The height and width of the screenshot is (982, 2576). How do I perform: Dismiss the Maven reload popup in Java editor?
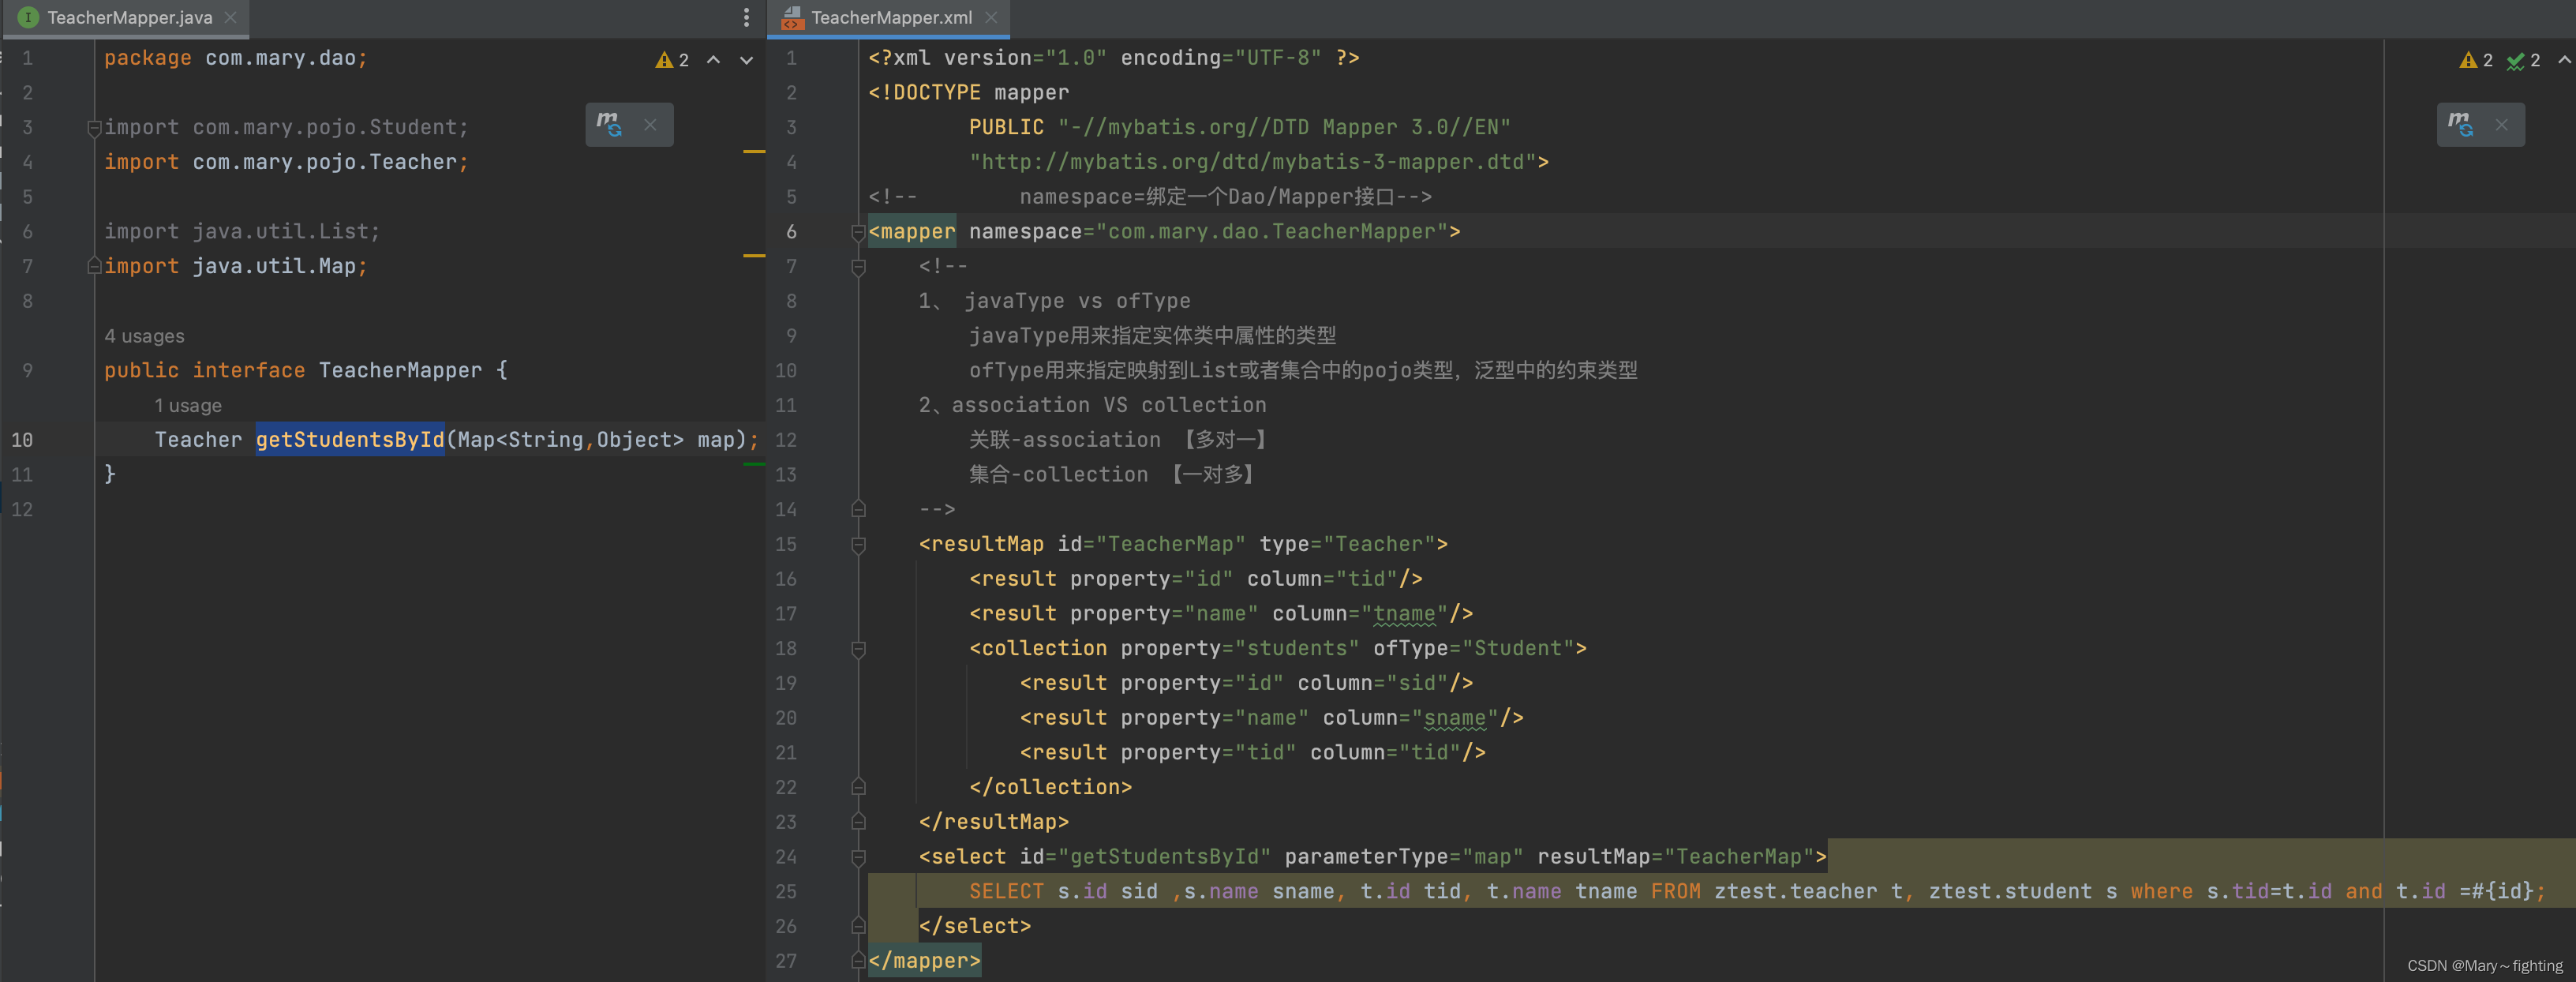(650, 125)
